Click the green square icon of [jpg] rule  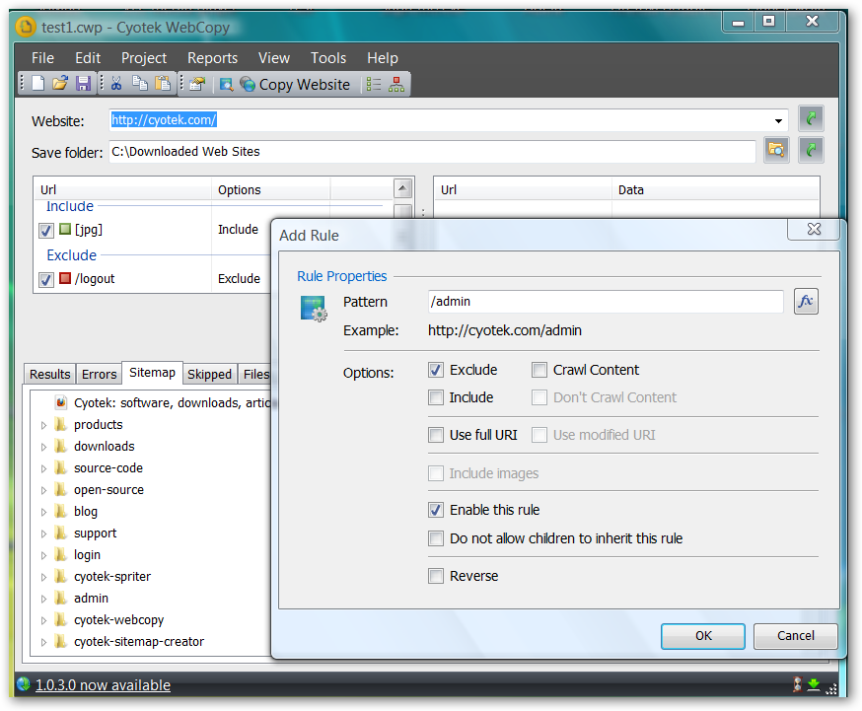65,229
